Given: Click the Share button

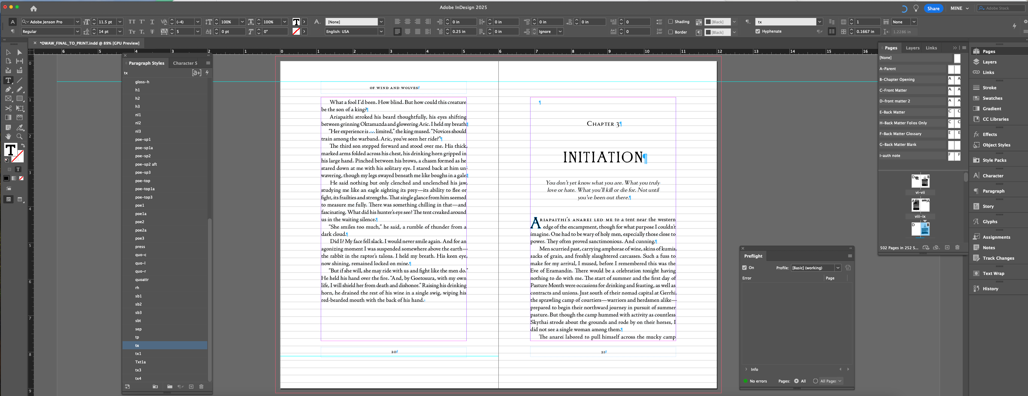Looking at the screenshot, I should (x=933, y=8).
